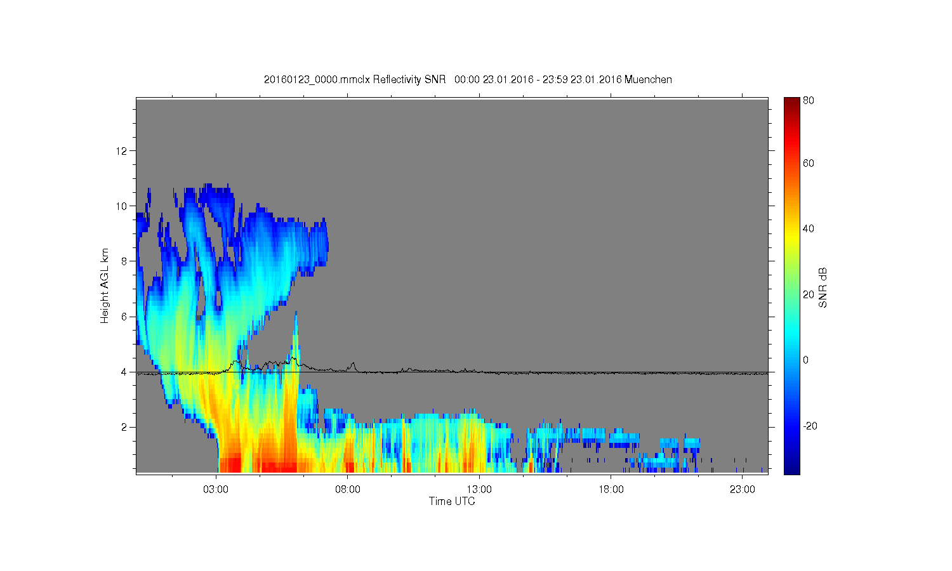Screen dimensions: 952x571
Task: Click the 08:00 time tick label
Action: [348, 490]
